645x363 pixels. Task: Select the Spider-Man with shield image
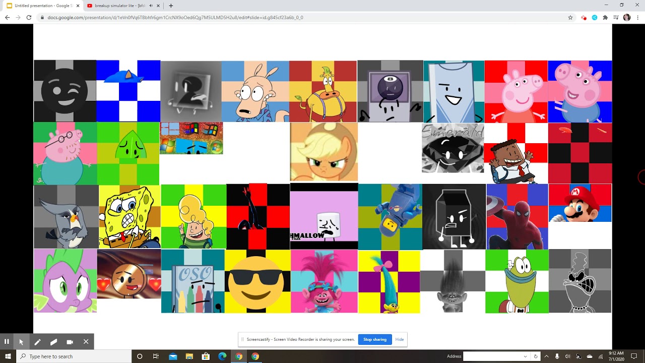pos(517,217)
